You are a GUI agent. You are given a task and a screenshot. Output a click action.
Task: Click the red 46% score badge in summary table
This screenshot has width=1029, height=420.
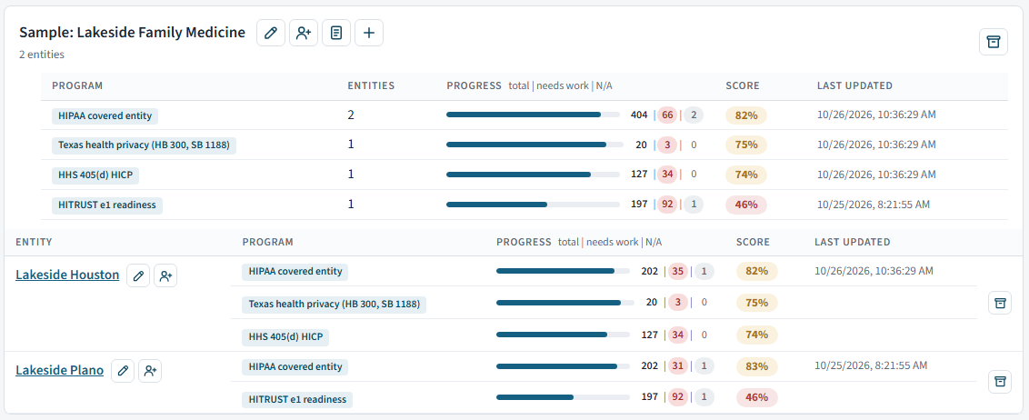click(x=746, y=205)
